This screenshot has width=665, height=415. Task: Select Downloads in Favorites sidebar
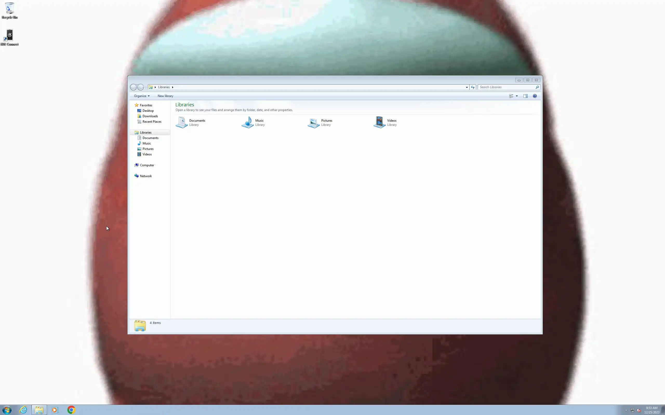tap(150, 116)
